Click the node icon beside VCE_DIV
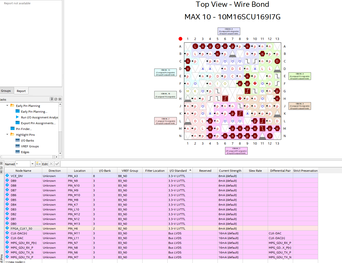The image size is (342, 263). pyautogui.click(x=7, y=176)
